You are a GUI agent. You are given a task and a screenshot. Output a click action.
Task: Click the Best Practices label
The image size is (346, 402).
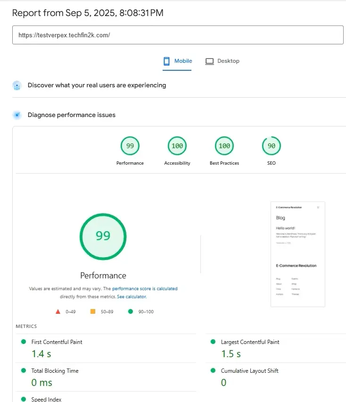224,163
